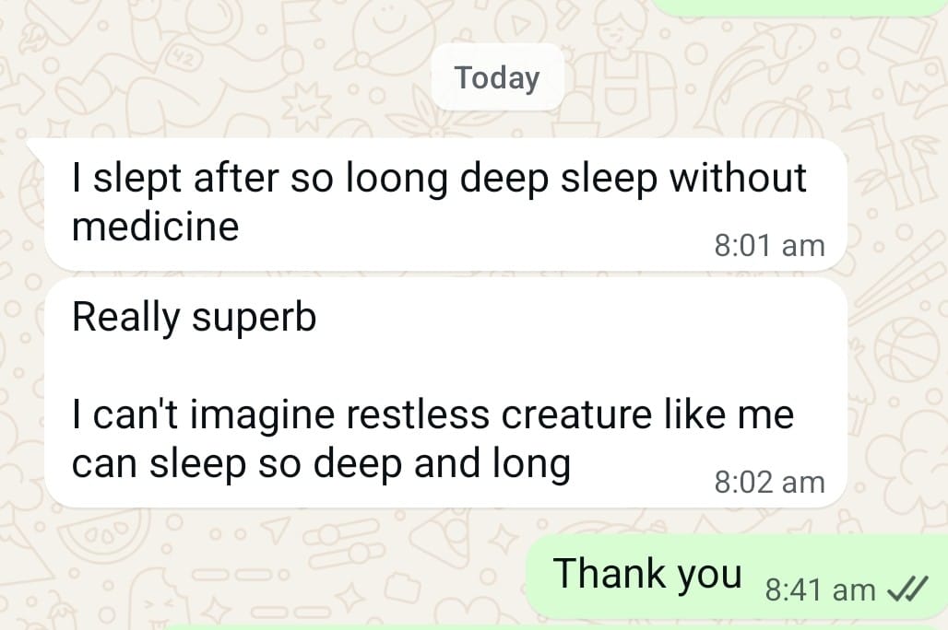The width and height of the screenshot is (948, 630).
Task: Click 'can sleep so deep and long' line
Action: point(321,464)
